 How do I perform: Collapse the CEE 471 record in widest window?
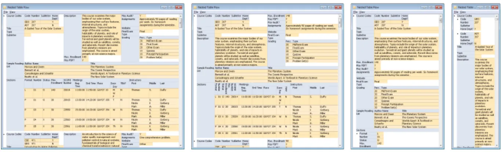click(x=4, y=134)
